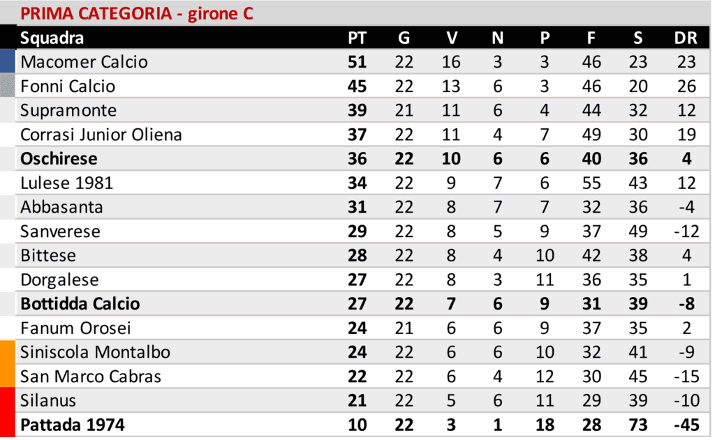Click the red marker beside Silanus
The image size is (715, 440).
(x=7, y=401)
